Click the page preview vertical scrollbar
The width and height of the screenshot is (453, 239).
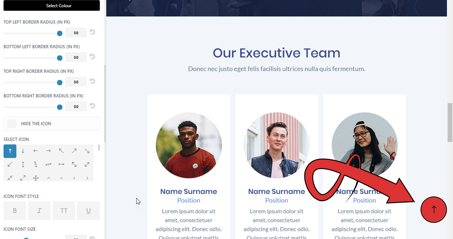(450, 123)
